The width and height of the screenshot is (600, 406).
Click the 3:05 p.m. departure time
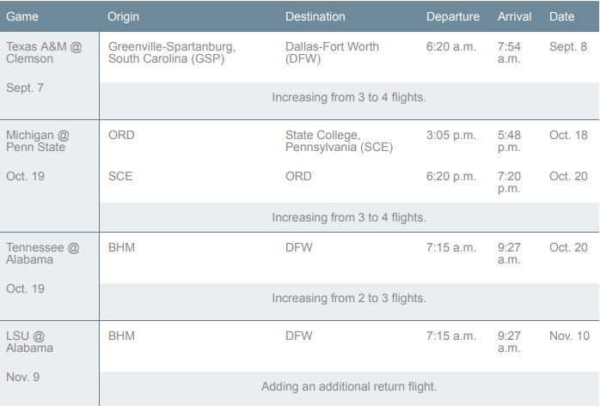451,136
